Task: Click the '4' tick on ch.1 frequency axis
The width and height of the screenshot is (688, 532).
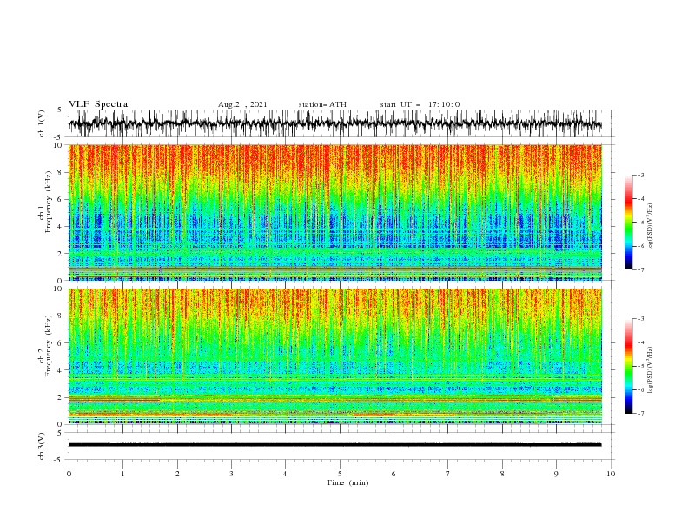Action: [62, 227]
